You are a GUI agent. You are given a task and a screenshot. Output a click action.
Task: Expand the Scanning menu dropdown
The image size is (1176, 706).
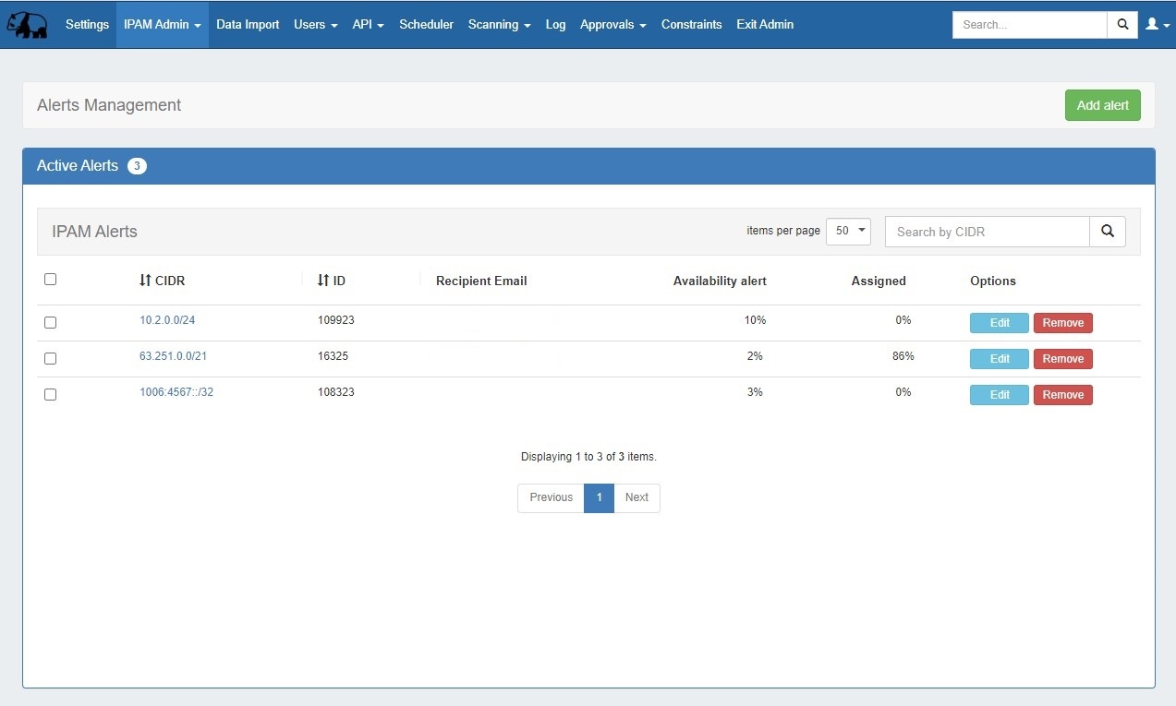click(x=499, y=25)
